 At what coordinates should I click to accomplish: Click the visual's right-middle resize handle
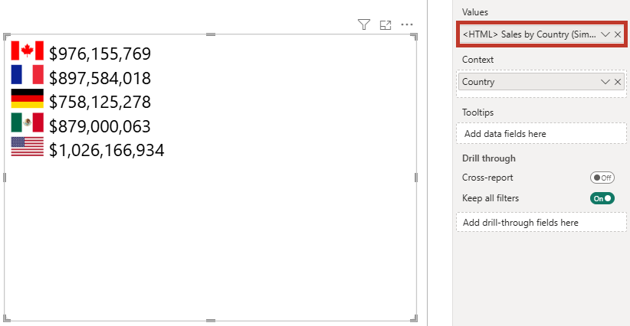(x=416, y=178)
